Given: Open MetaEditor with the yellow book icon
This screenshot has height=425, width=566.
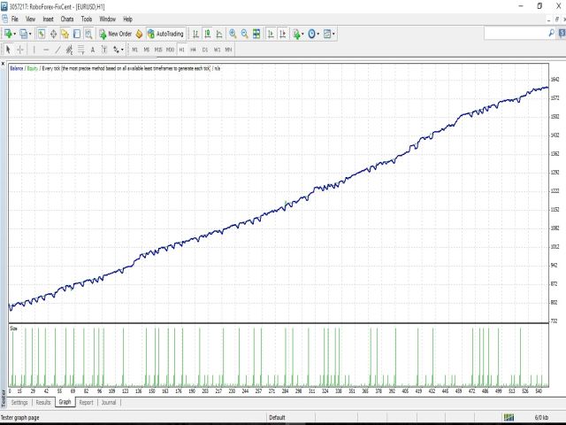Looking at the screenshot, I should pos(139,34).
